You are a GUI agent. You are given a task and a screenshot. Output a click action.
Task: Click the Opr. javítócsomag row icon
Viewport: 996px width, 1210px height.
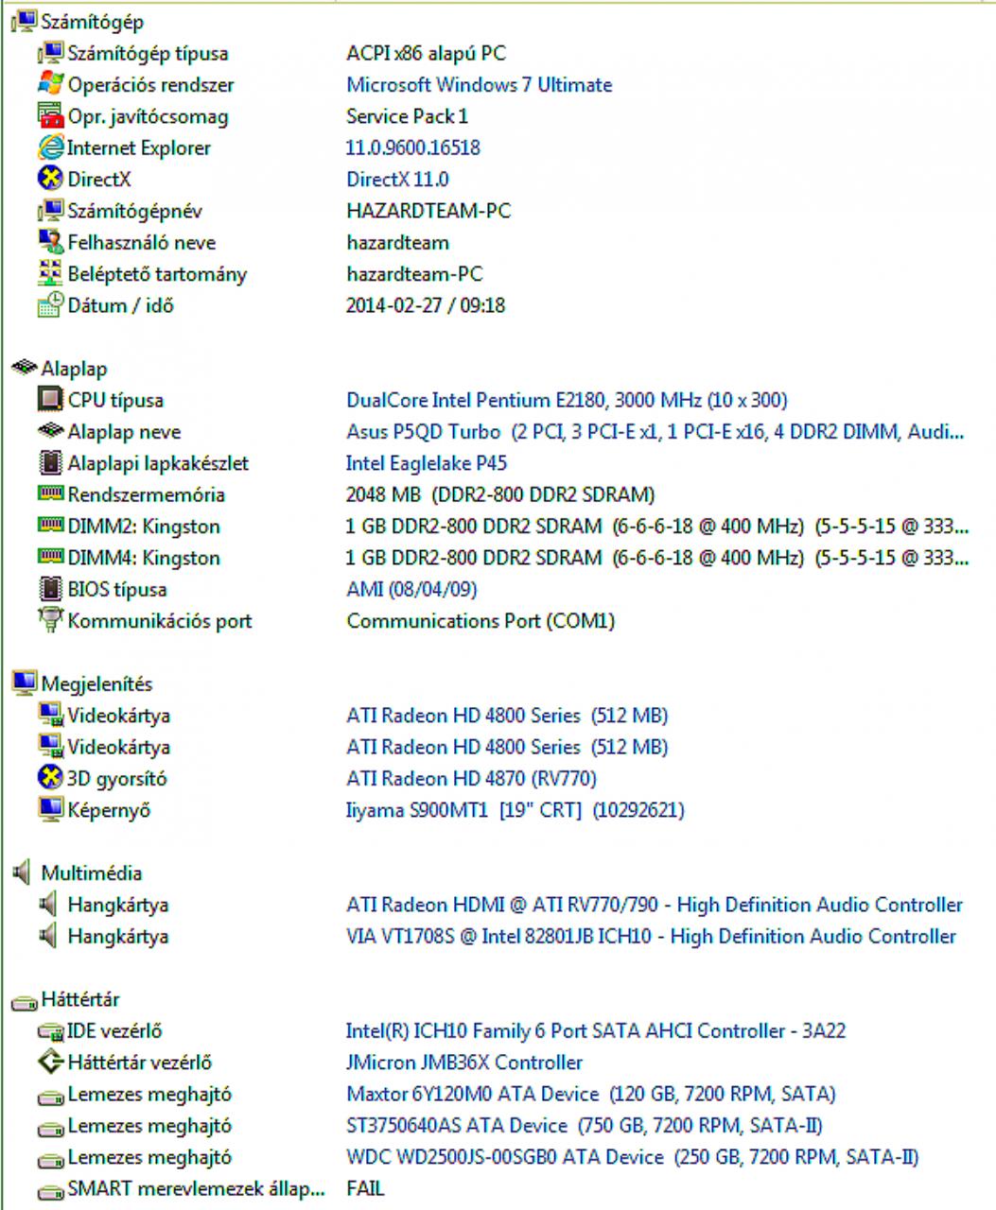pos(50,116)
